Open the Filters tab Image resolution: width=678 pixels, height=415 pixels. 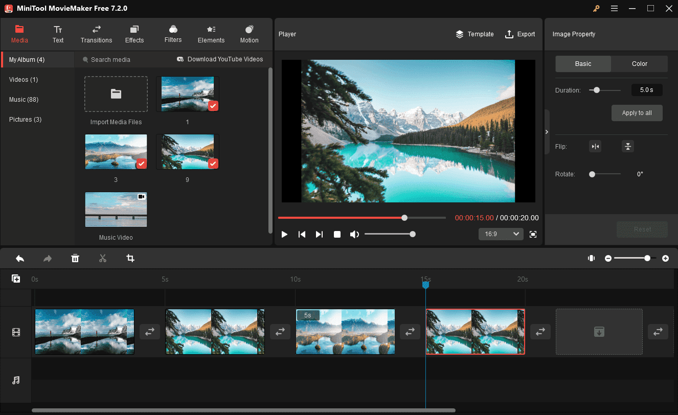click(x=173, y=34)
